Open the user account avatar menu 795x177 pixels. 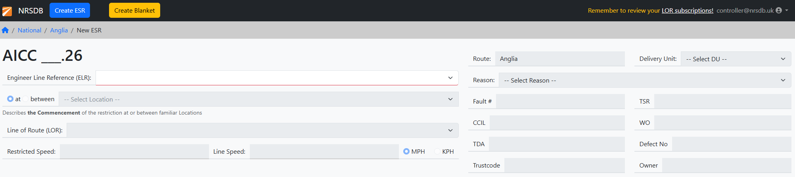point(779,10)
